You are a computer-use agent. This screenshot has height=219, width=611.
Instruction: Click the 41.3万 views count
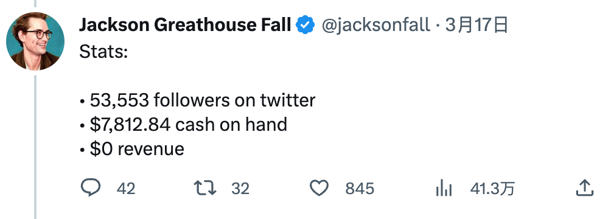click(x=492, y=189)
